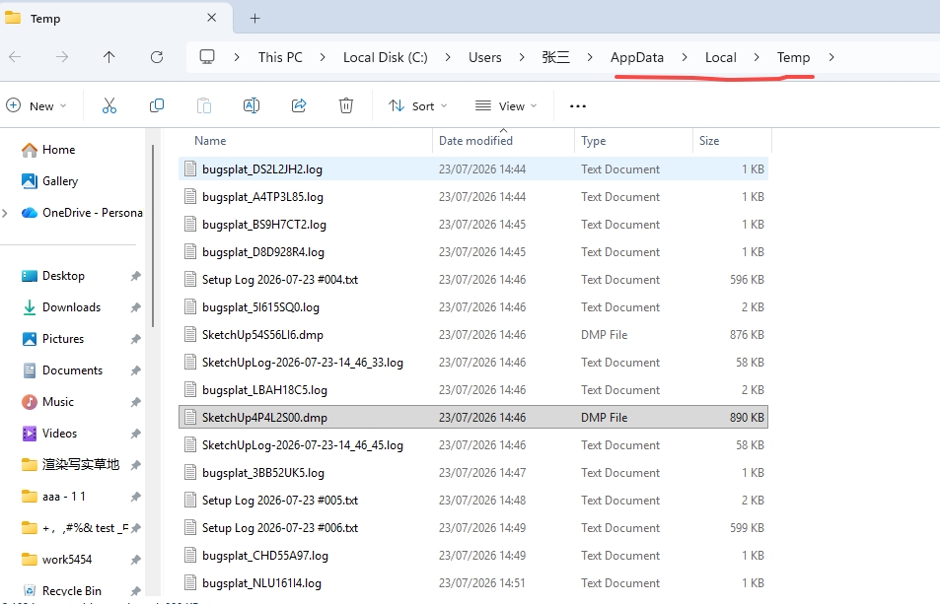The image size is (940, 604).
Task: Select file bugsplat_NLU161I4.log
Action: pyautogui.click(x=473, y=582)
